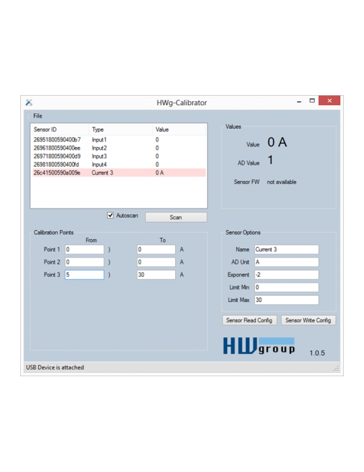The height and width of the screenshot is (472, 364).
Task: Focus the Point 3 From field containing 5
Action: [x=84, y=274]
